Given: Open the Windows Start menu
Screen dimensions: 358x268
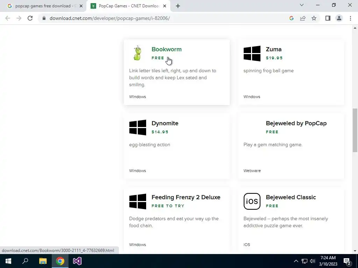Looking at the screenshot, I should [8, 261].
